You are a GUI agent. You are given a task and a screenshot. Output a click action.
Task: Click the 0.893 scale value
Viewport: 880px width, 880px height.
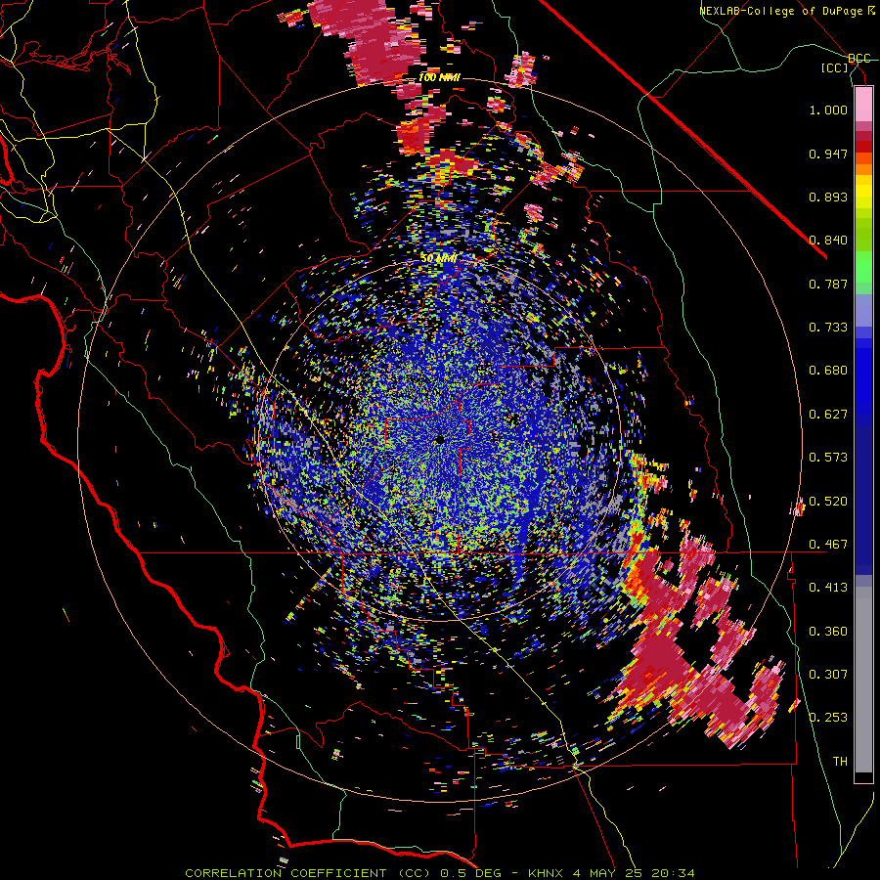[x=828, y=197]
